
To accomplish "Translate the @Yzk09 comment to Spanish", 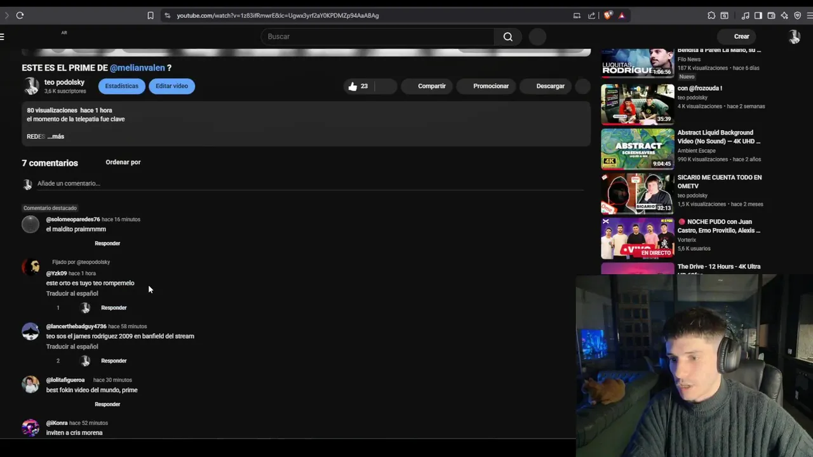I will (72, 294).
